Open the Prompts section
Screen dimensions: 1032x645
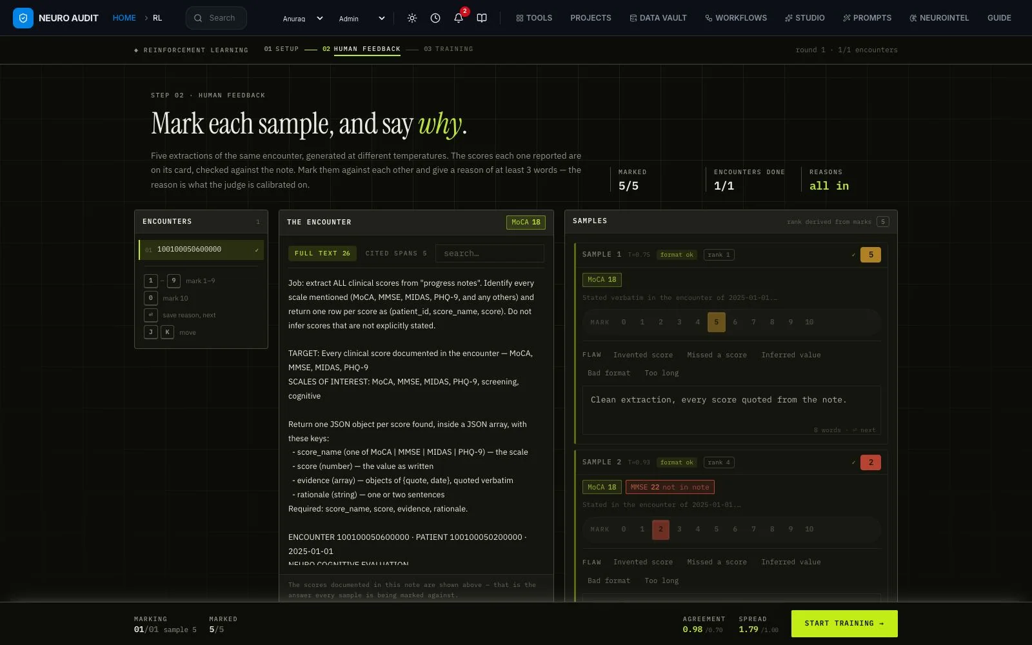click(x=867, y=18)
